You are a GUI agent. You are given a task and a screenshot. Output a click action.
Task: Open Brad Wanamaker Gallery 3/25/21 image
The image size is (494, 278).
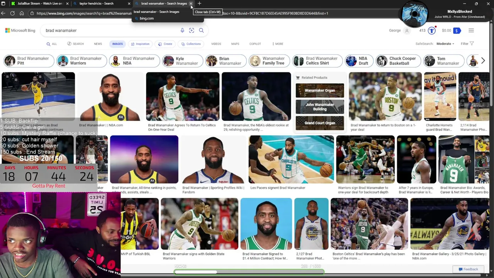[x=450, y=224]
